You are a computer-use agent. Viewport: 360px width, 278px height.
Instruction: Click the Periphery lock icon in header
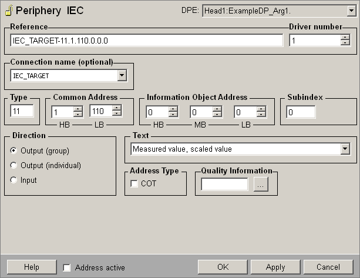tap(9, 11)
